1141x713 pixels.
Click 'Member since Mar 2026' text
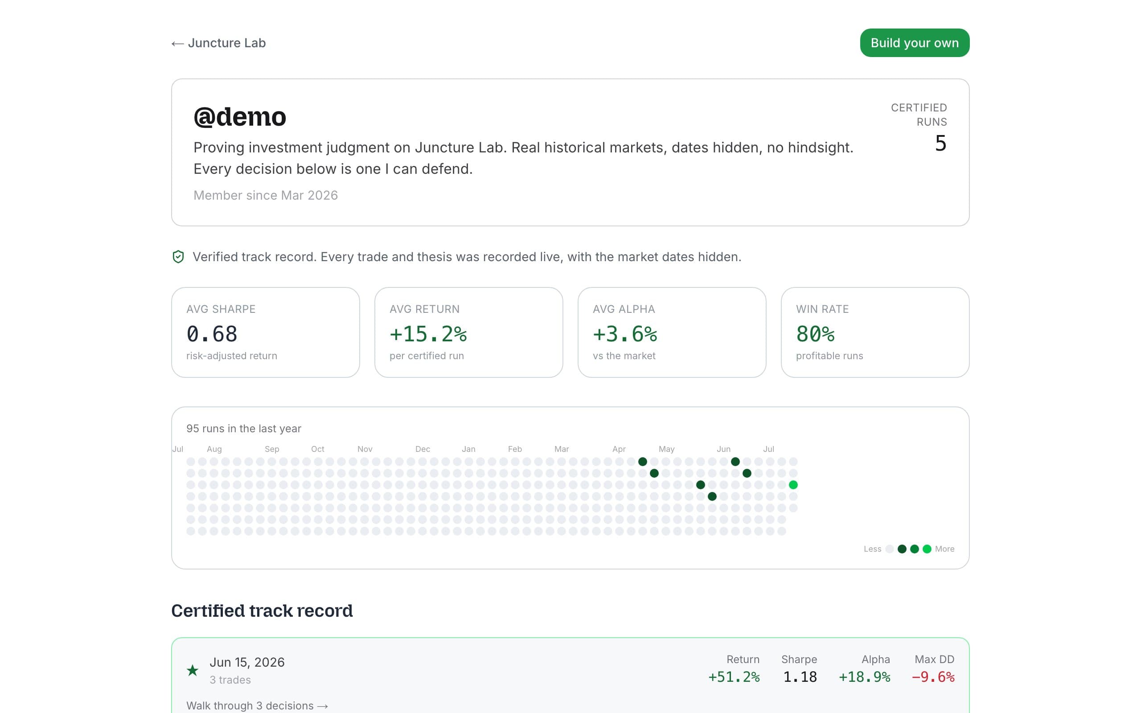click(266, 195)
